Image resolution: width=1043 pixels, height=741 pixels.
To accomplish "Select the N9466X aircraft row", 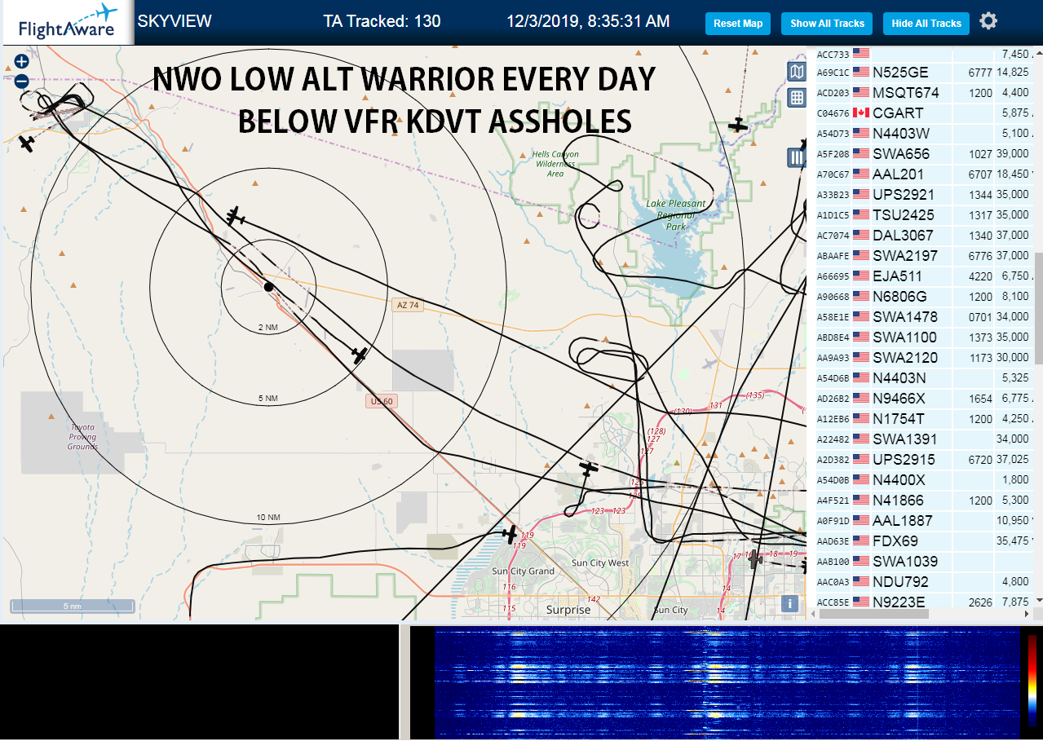I will [925, 399].
